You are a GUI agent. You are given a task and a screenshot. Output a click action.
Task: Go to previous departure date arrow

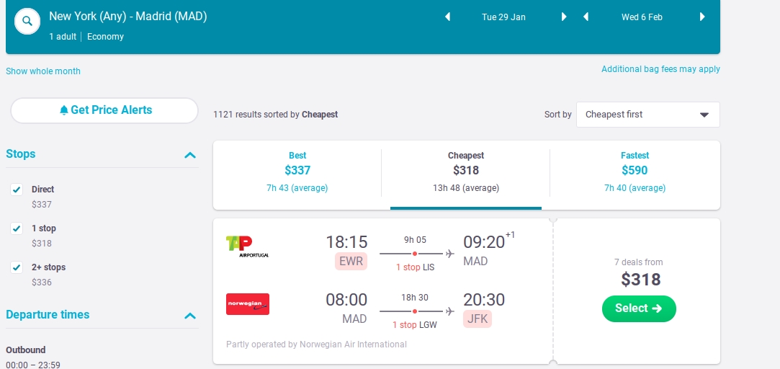[447, 17]
